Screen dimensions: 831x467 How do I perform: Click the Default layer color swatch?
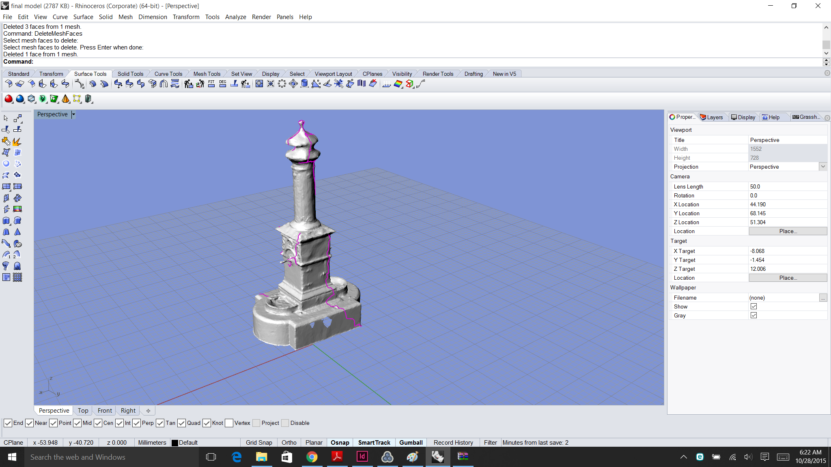174,442
